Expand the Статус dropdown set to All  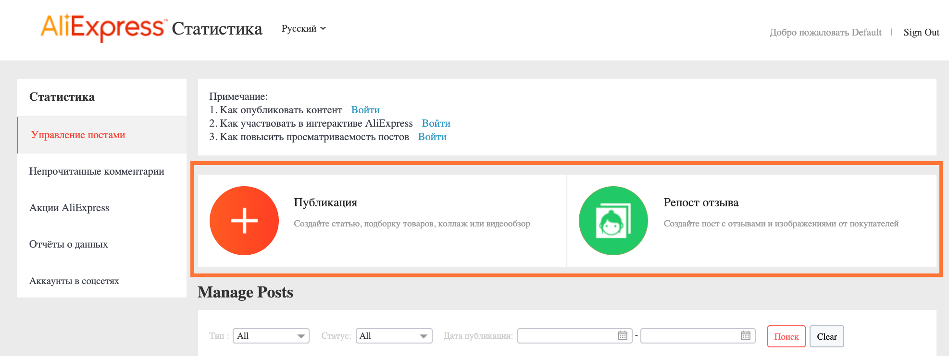click(x=394, y=336)
